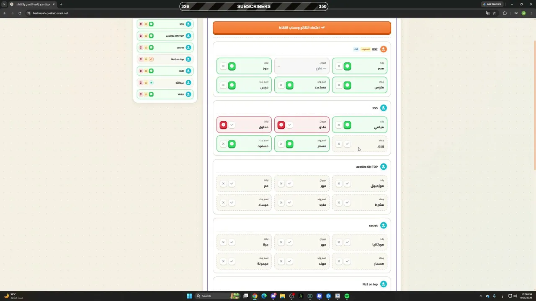Toggle green approve on مساعد answer
Viewport: 536px width, 301px height.
[x=289, y=85]
